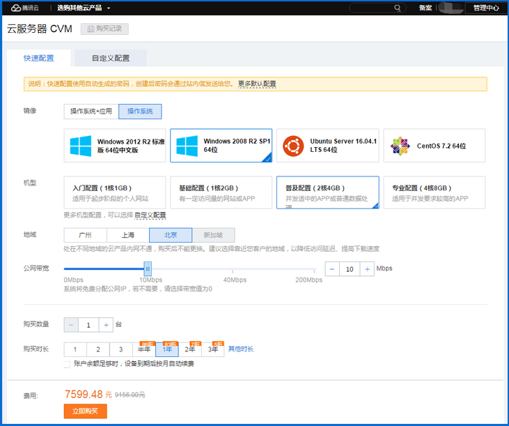Select the 新加坡 region

point(213,235)
